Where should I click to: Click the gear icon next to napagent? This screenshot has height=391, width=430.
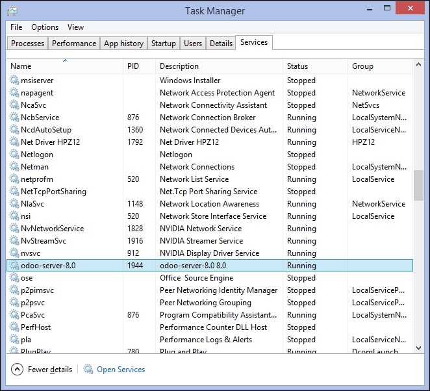(14, 92)
